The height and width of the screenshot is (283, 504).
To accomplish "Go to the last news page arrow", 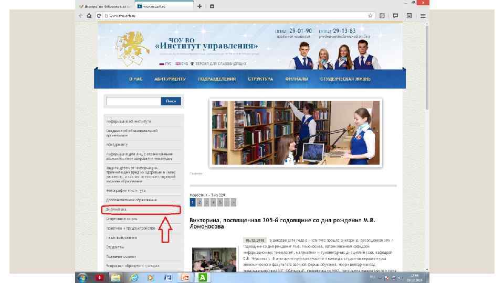I will 234,202.
